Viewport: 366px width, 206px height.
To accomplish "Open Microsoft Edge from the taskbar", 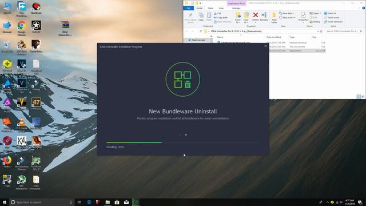I will click(x=89, y=202).
